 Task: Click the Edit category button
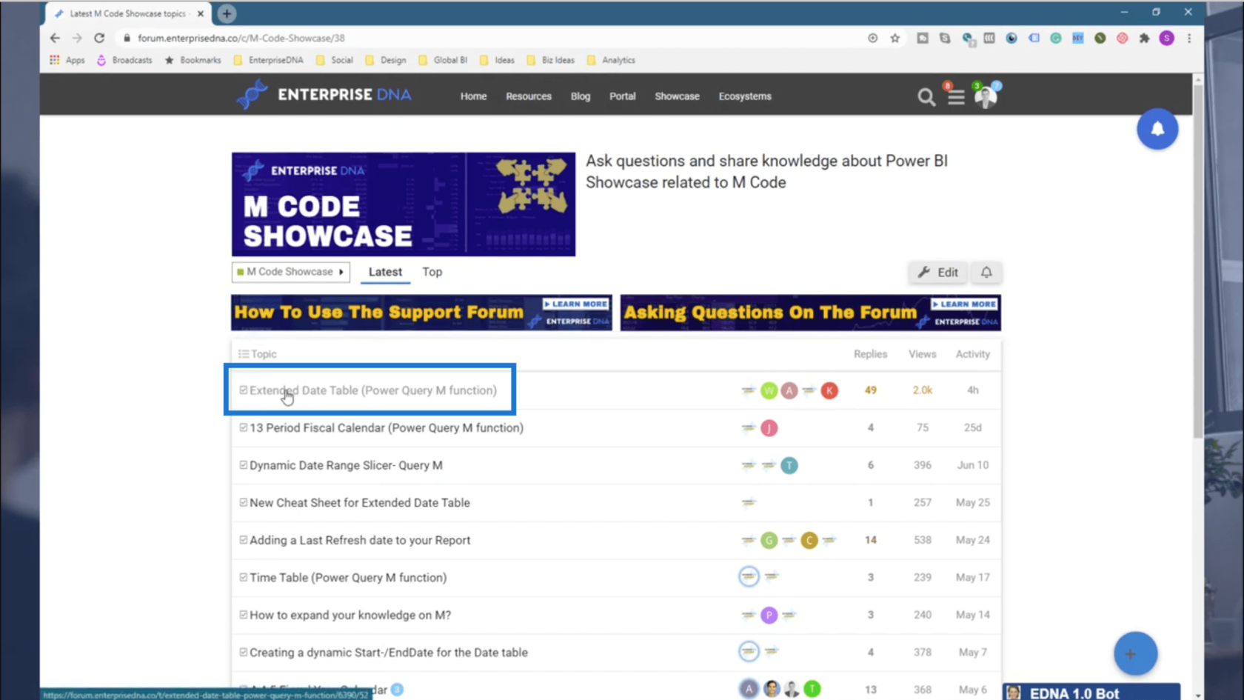click(x=938, y=273)
